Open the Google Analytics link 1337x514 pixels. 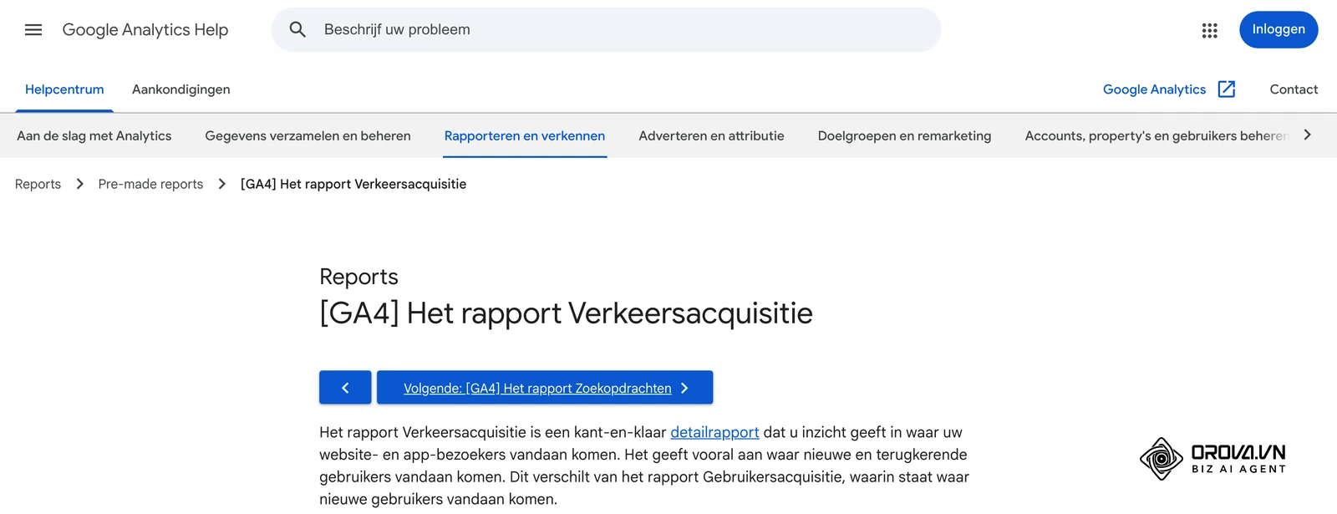click(1154, 89)
